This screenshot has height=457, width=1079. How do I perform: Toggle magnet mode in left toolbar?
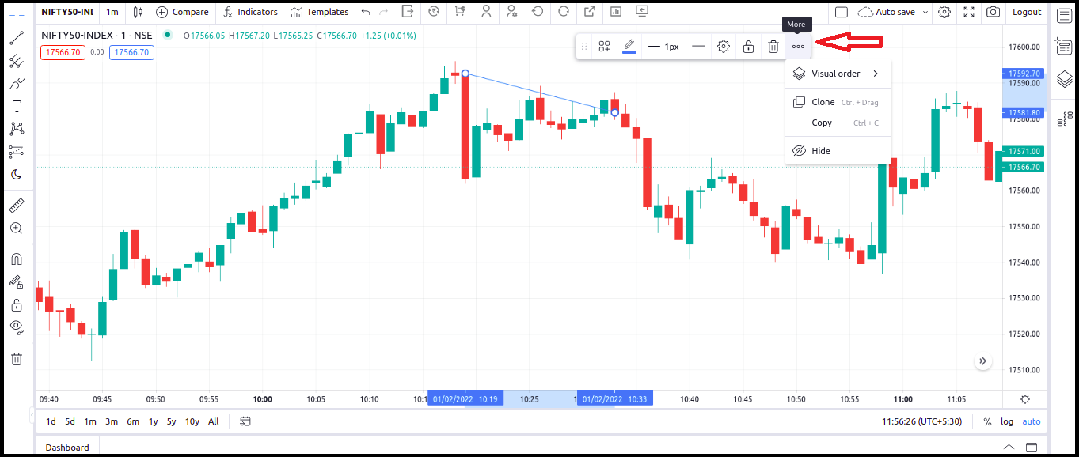tap(16, 259)
